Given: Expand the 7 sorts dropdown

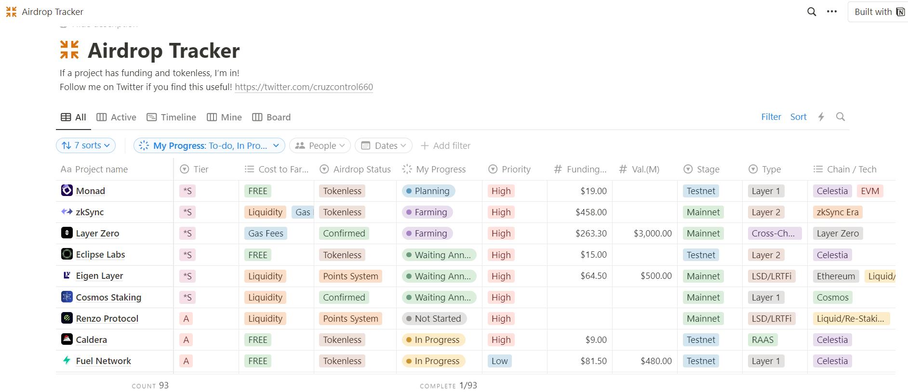Looking at the screenshot, I should 86,145.
